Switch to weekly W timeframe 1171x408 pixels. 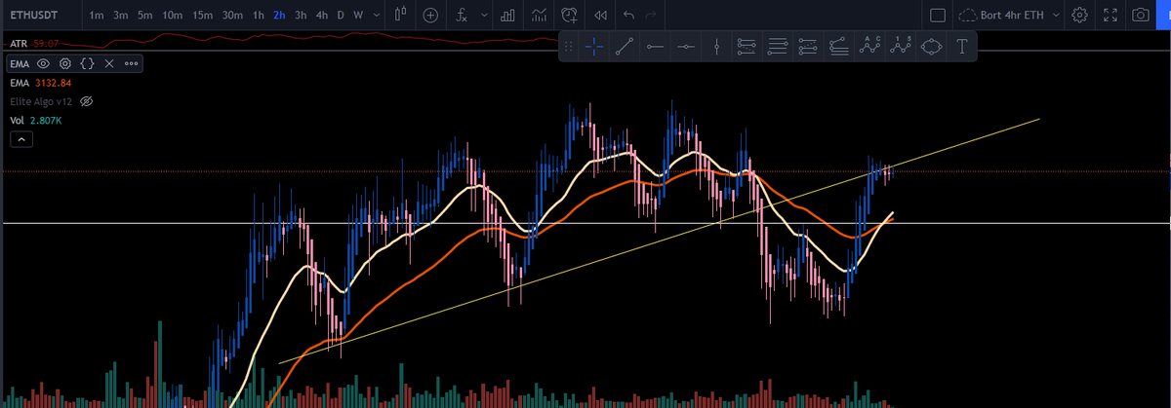[x=358, y=15]
